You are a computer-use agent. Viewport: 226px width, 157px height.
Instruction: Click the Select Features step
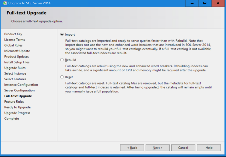[x=15, y=79]
